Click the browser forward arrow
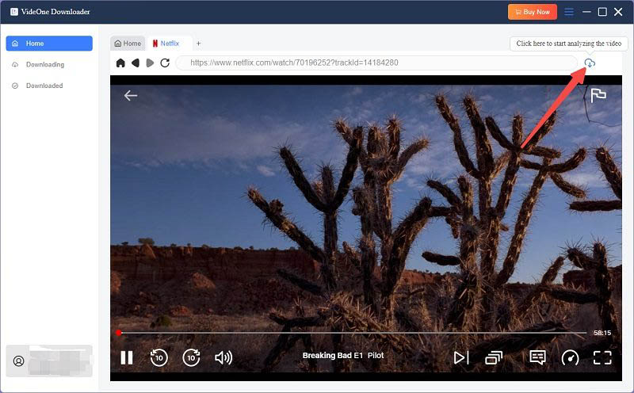 [150, 63]
